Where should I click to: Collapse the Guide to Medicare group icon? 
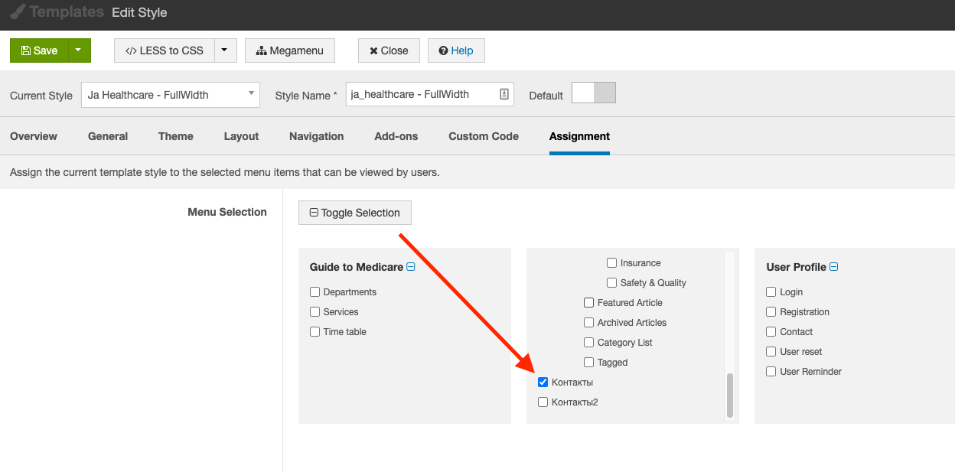click(411, 267)
